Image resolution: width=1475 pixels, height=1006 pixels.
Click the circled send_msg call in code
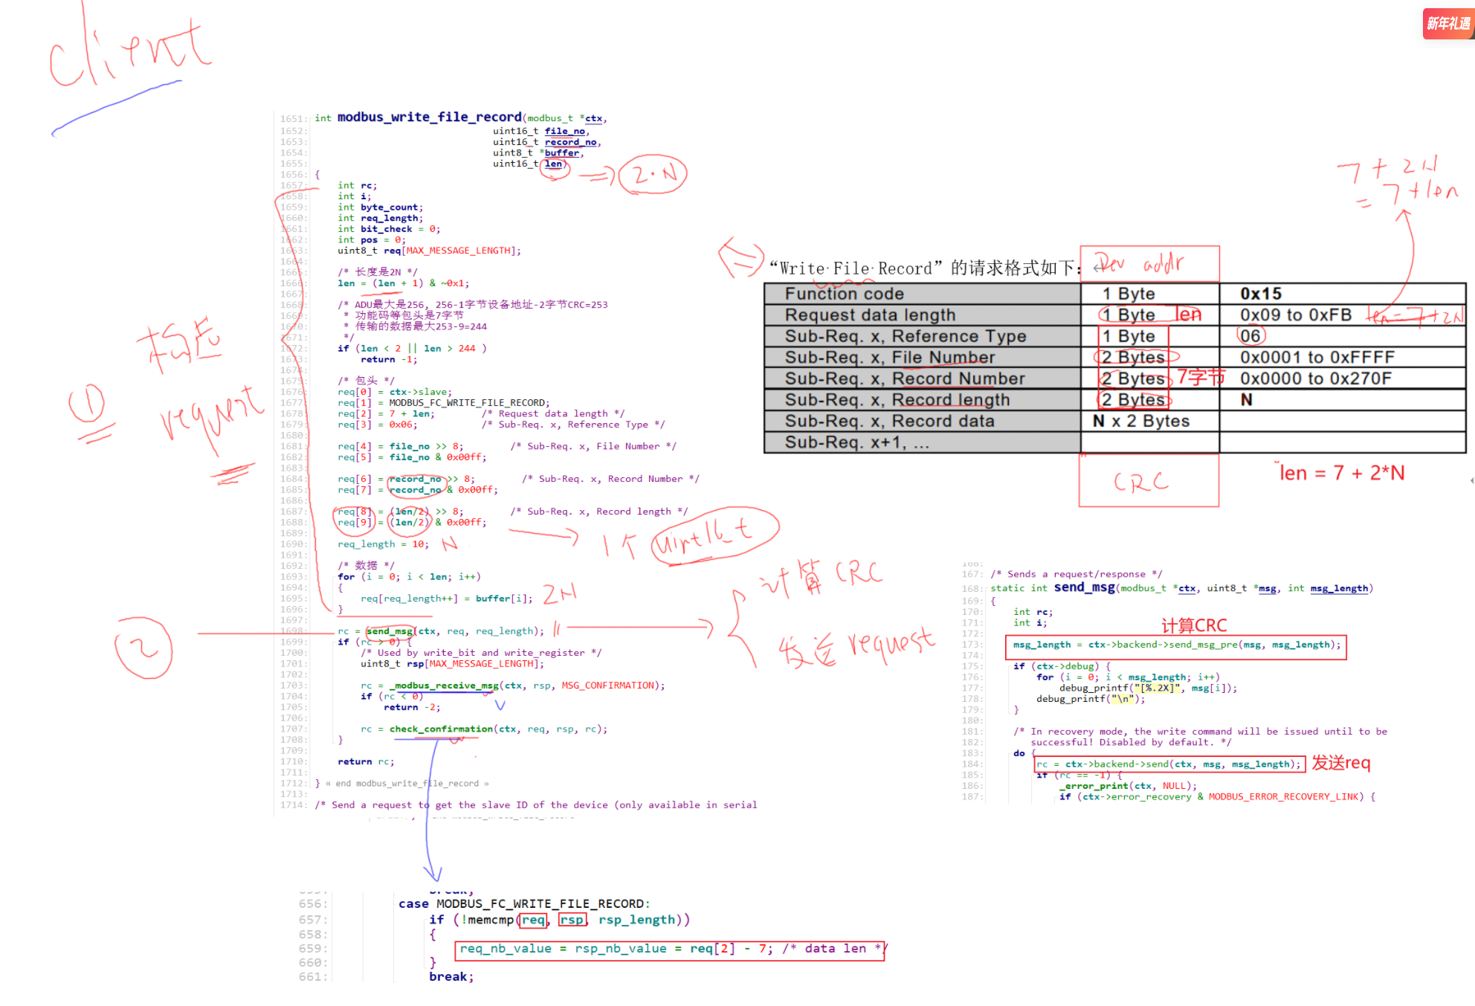tap(390, 631)
